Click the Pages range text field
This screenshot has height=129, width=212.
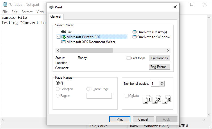(x=99, y=96)
